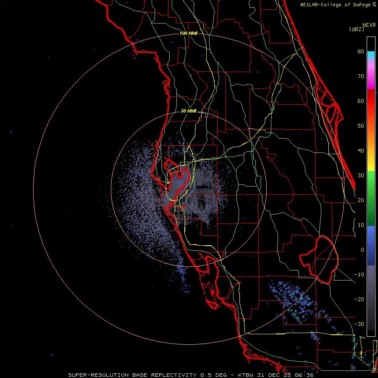
Task: Click the 70 value on the dBZ scale
Action: pyautogui.click(x=361, y=76)
